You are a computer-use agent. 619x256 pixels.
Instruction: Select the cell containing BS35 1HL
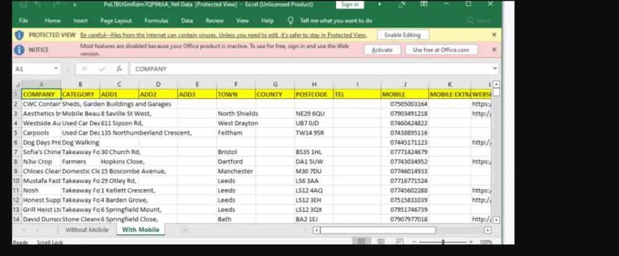click(x=314, y=152)
